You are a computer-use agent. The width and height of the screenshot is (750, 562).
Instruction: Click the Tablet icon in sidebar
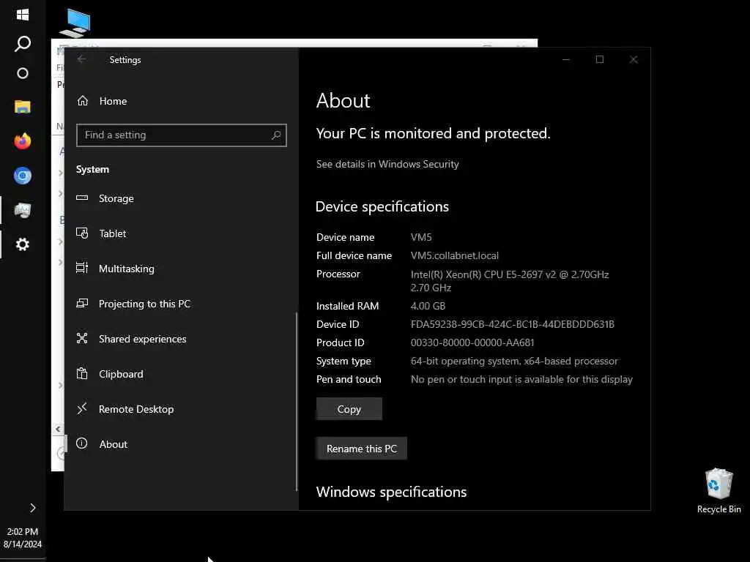click(x=82, y=233)
